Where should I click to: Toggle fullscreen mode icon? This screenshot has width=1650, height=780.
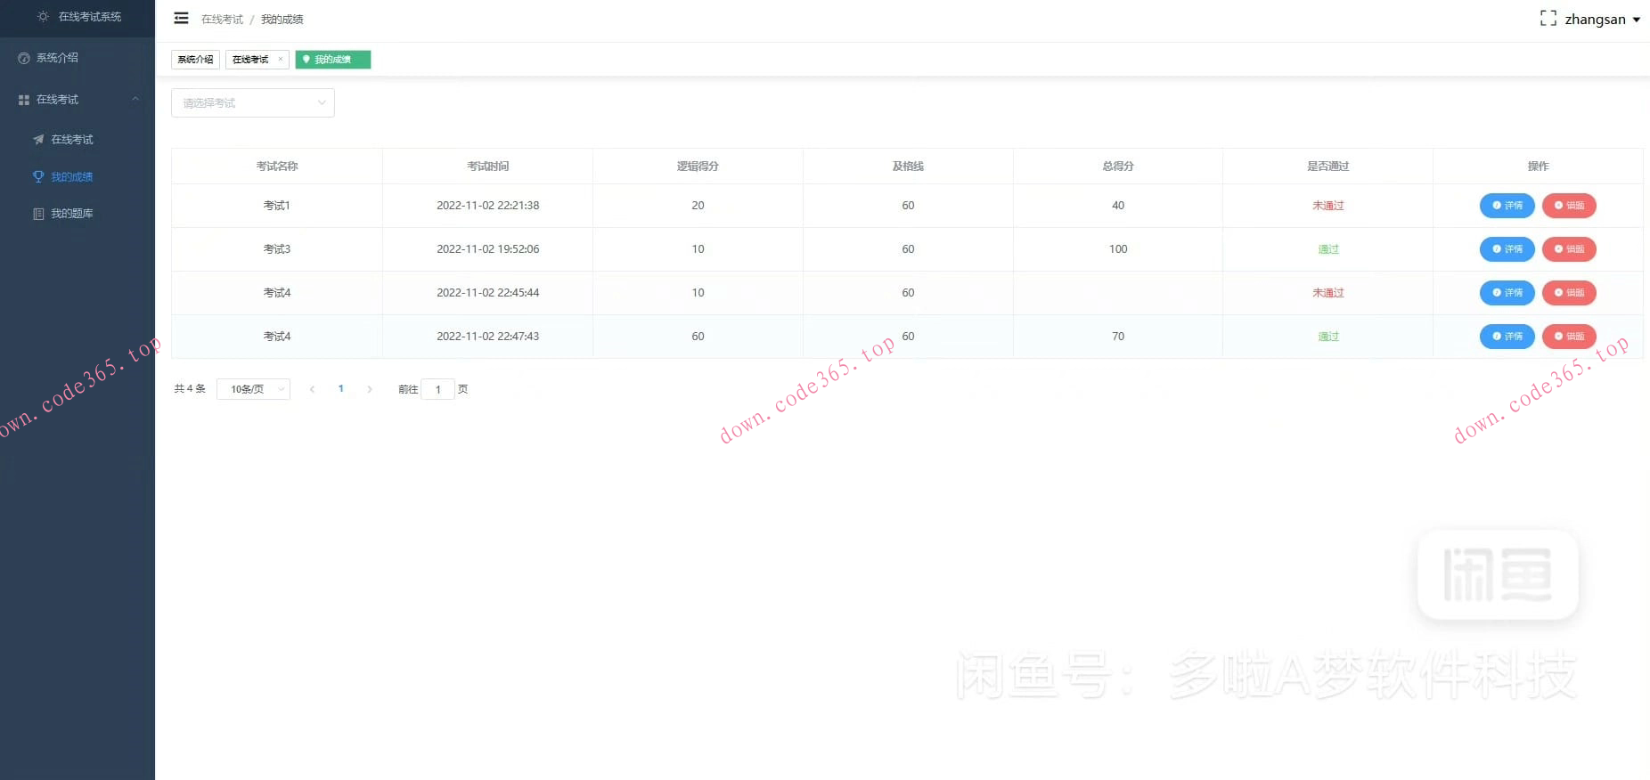coord(1548,18)
